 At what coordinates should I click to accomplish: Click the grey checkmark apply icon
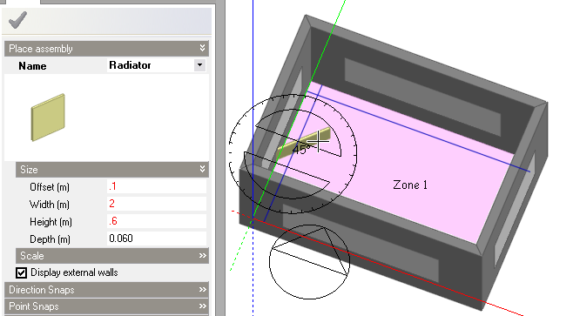[17, 20]
